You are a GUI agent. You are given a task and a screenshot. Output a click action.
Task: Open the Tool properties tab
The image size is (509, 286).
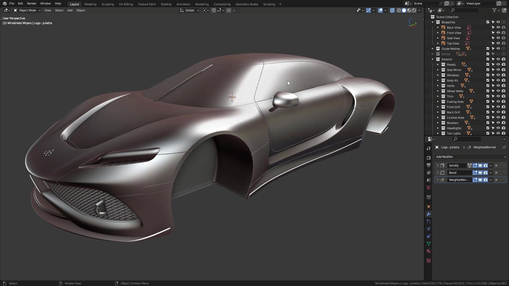click(429, 148)
